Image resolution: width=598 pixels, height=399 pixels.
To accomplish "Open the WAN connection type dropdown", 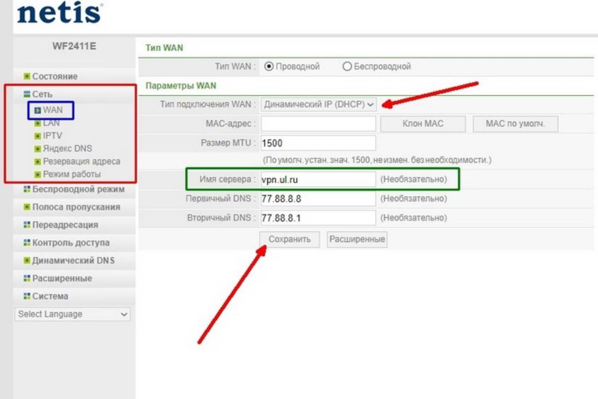I will coord(318,105).
